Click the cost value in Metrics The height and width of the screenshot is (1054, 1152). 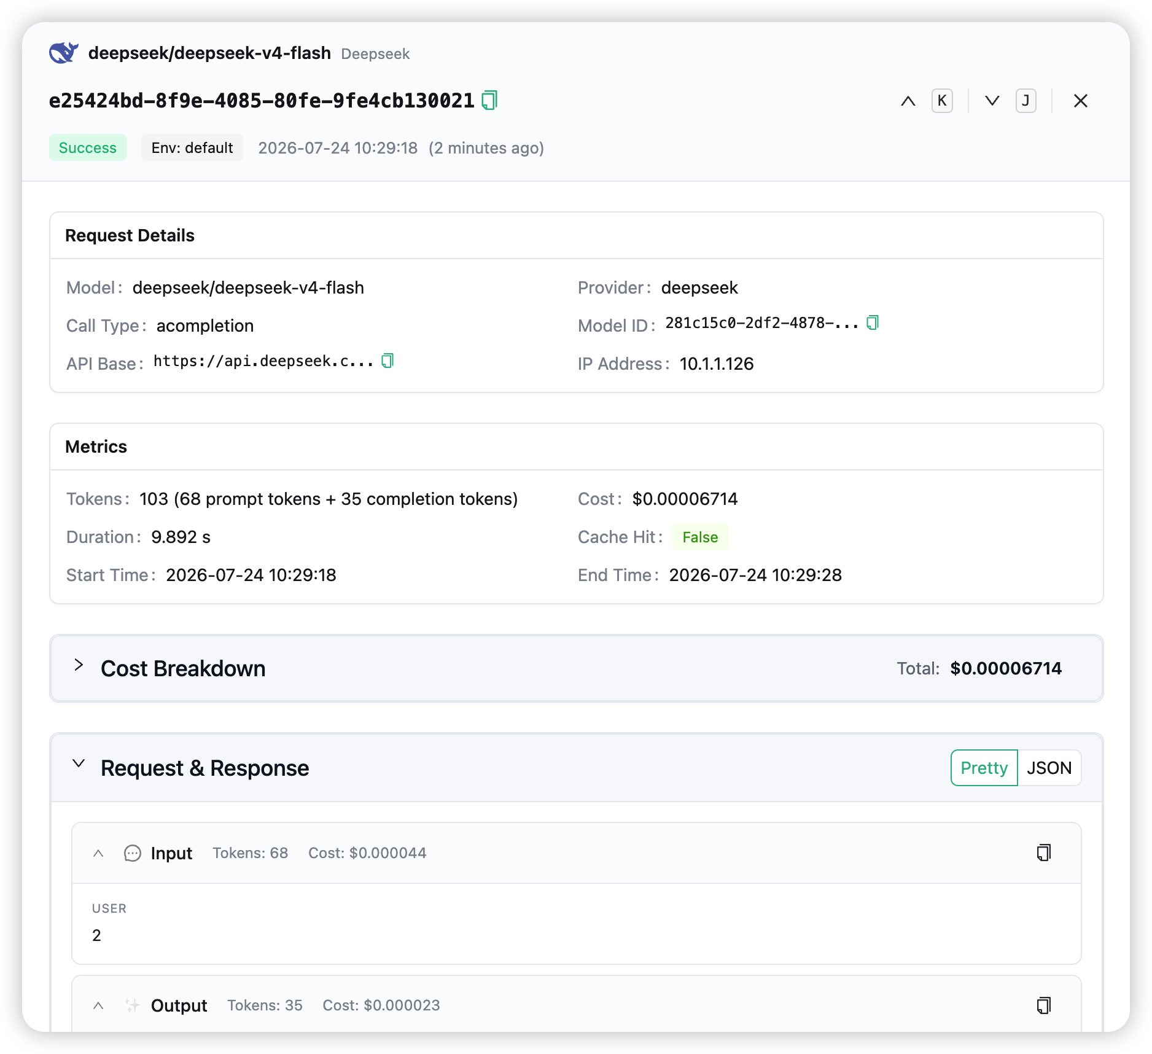[x=685, y=499]
